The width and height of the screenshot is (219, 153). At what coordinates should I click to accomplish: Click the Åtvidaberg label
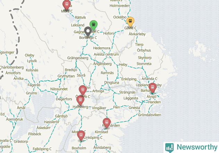tap(102, 147)
